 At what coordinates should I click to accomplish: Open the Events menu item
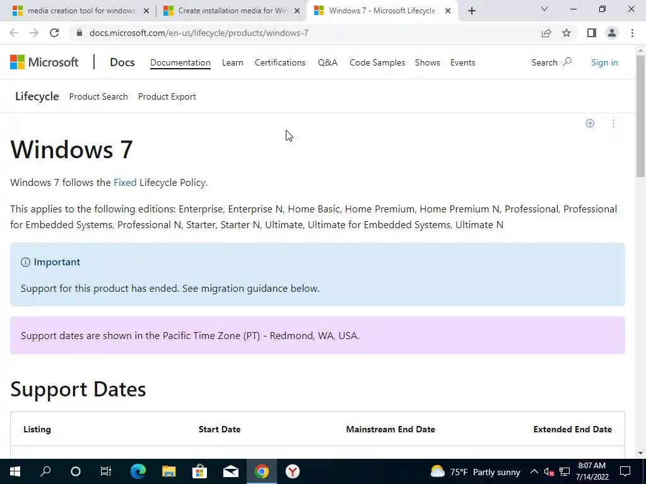pyautogui.click(x=462, y=62)
